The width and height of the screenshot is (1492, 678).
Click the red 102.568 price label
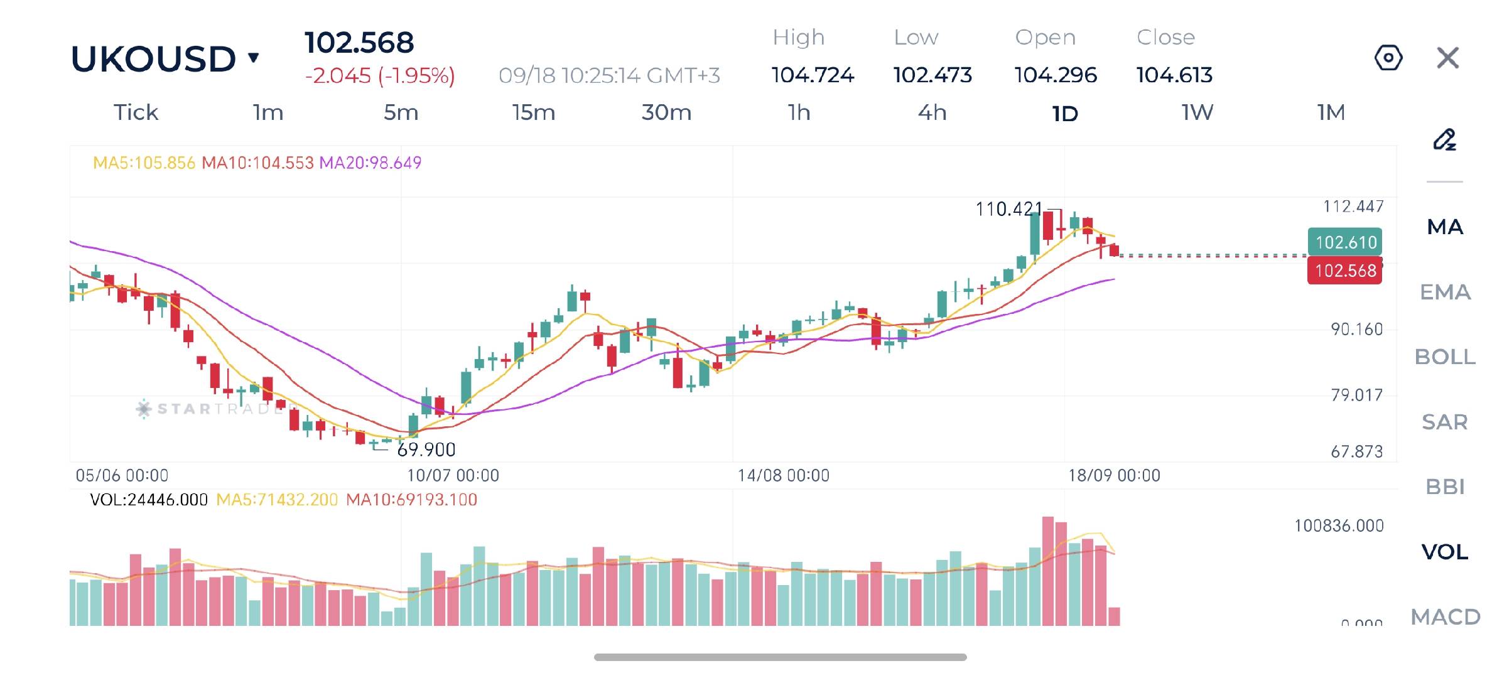1344,271
